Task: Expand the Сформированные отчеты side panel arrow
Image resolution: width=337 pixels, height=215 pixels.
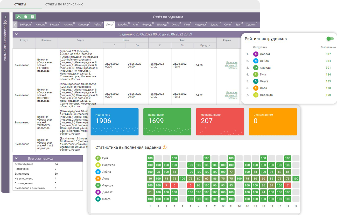Action: (x=5, y=17)
